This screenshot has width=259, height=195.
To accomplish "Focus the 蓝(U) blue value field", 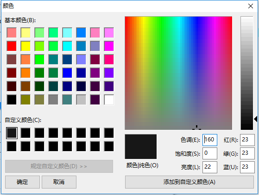I will 247,167.
